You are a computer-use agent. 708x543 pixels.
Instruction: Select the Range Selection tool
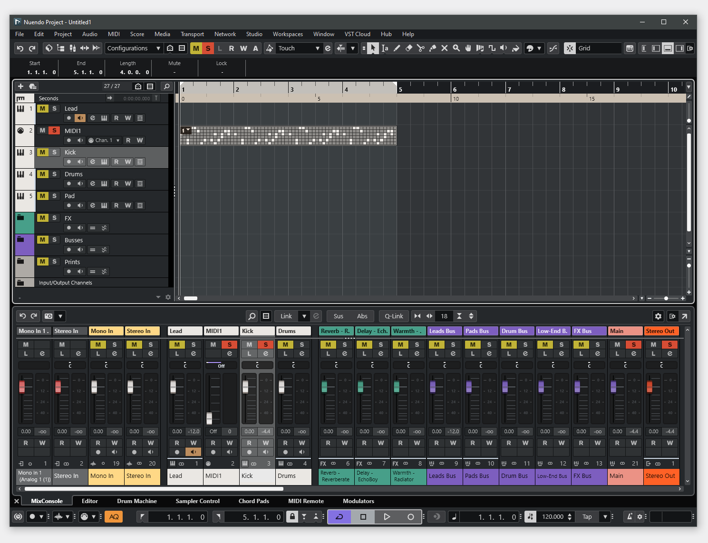click(385, 48)
